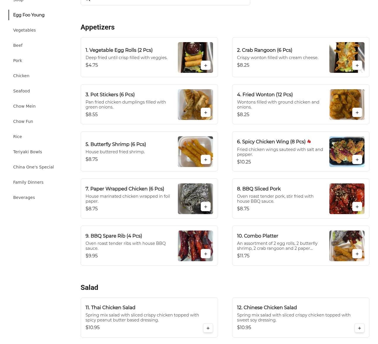Jump to Seafood menu category
This screenshot has width=378, height=344.
pyautogui.click(x=21, y=91)
